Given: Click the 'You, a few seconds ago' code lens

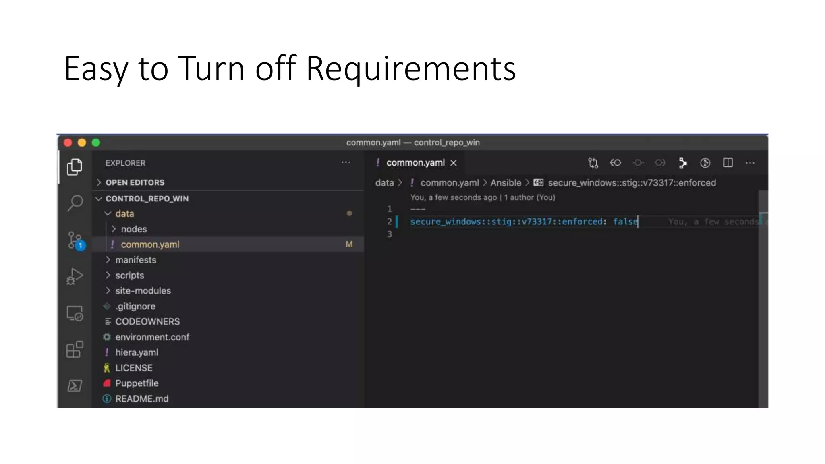Looking at the screenshot, I should click(483, 197).
